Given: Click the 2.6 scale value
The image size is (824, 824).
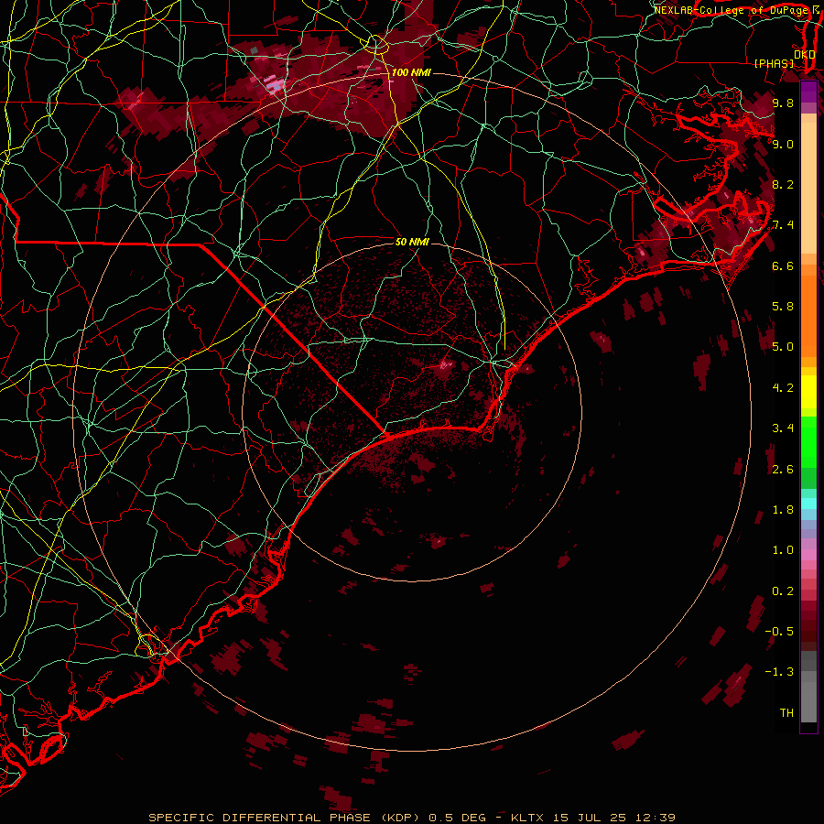Looking at the screenshot, I should pos(783,470).
